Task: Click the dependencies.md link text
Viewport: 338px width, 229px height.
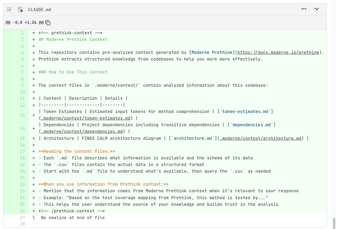Action: [253, 125]
